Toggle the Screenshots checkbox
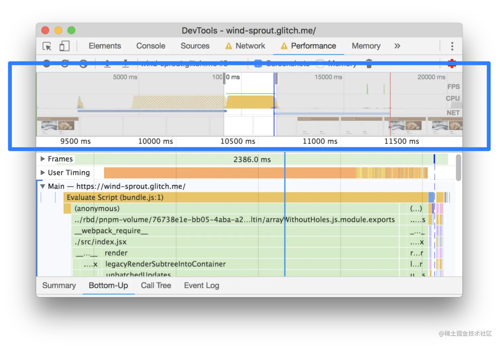Image resolution: width=501 pixels, height=346 pixels. tap(258, 63)
